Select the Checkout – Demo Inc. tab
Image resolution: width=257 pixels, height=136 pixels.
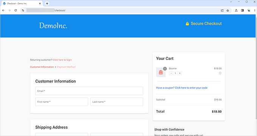click(x=22, y=3)
